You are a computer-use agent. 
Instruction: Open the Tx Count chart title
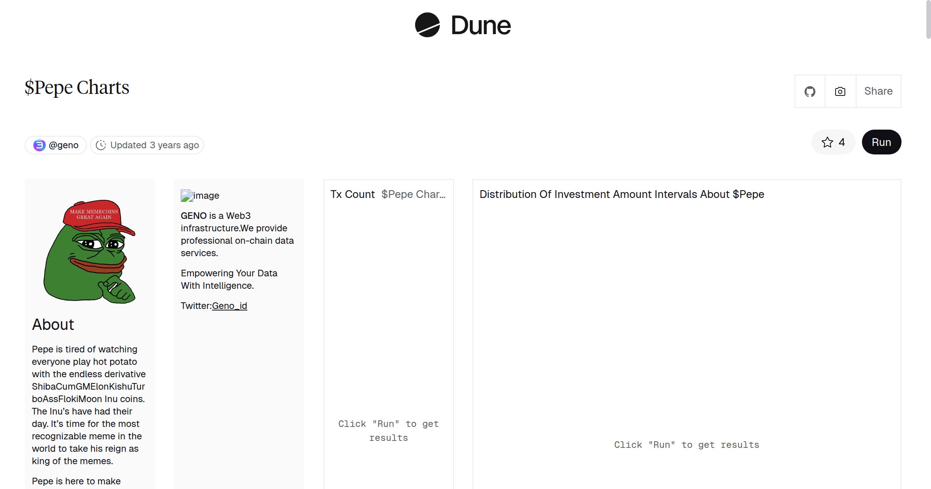352,194
